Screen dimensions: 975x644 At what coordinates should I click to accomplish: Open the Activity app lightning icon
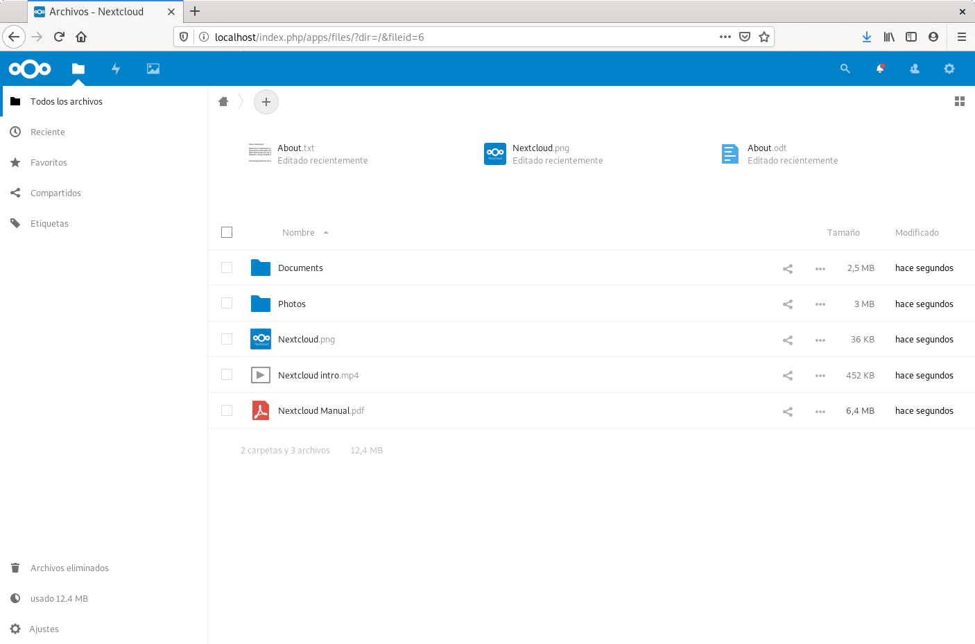pyautogui.click(x=116, y=69)
